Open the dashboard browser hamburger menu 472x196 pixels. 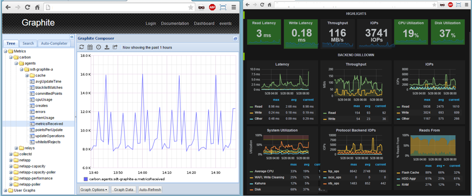466,5
